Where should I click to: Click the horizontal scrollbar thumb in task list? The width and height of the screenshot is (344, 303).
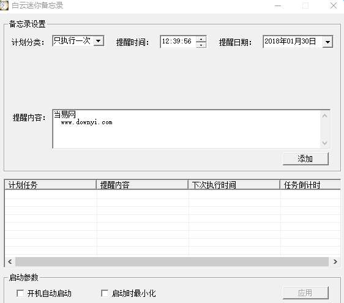[x=172, y=261]
